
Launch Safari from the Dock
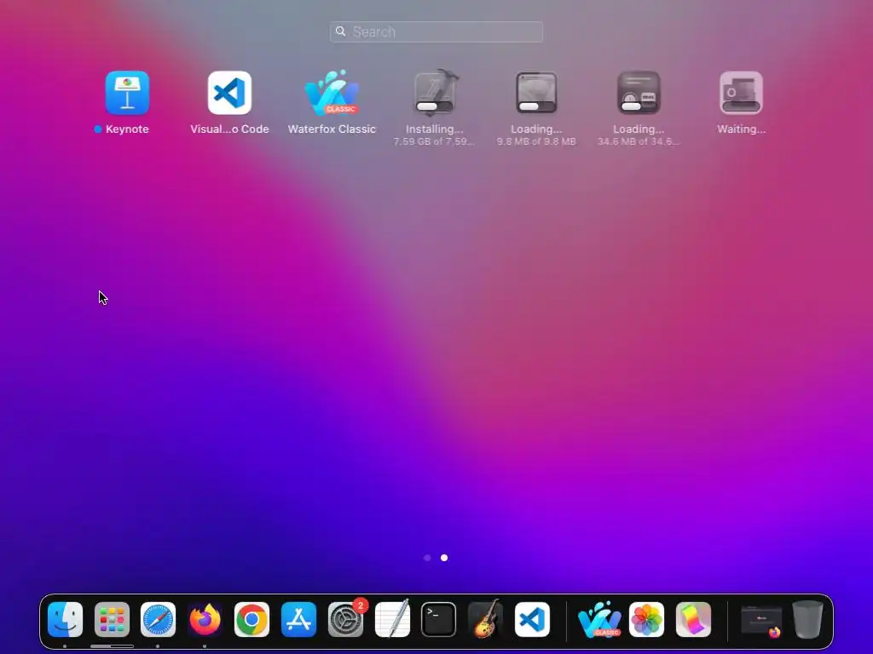tap(158, 619)
